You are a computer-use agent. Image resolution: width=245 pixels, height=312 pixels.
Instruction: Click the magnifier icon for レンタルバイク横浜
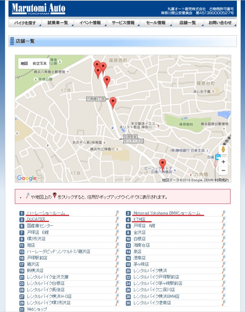click(224, 270)
